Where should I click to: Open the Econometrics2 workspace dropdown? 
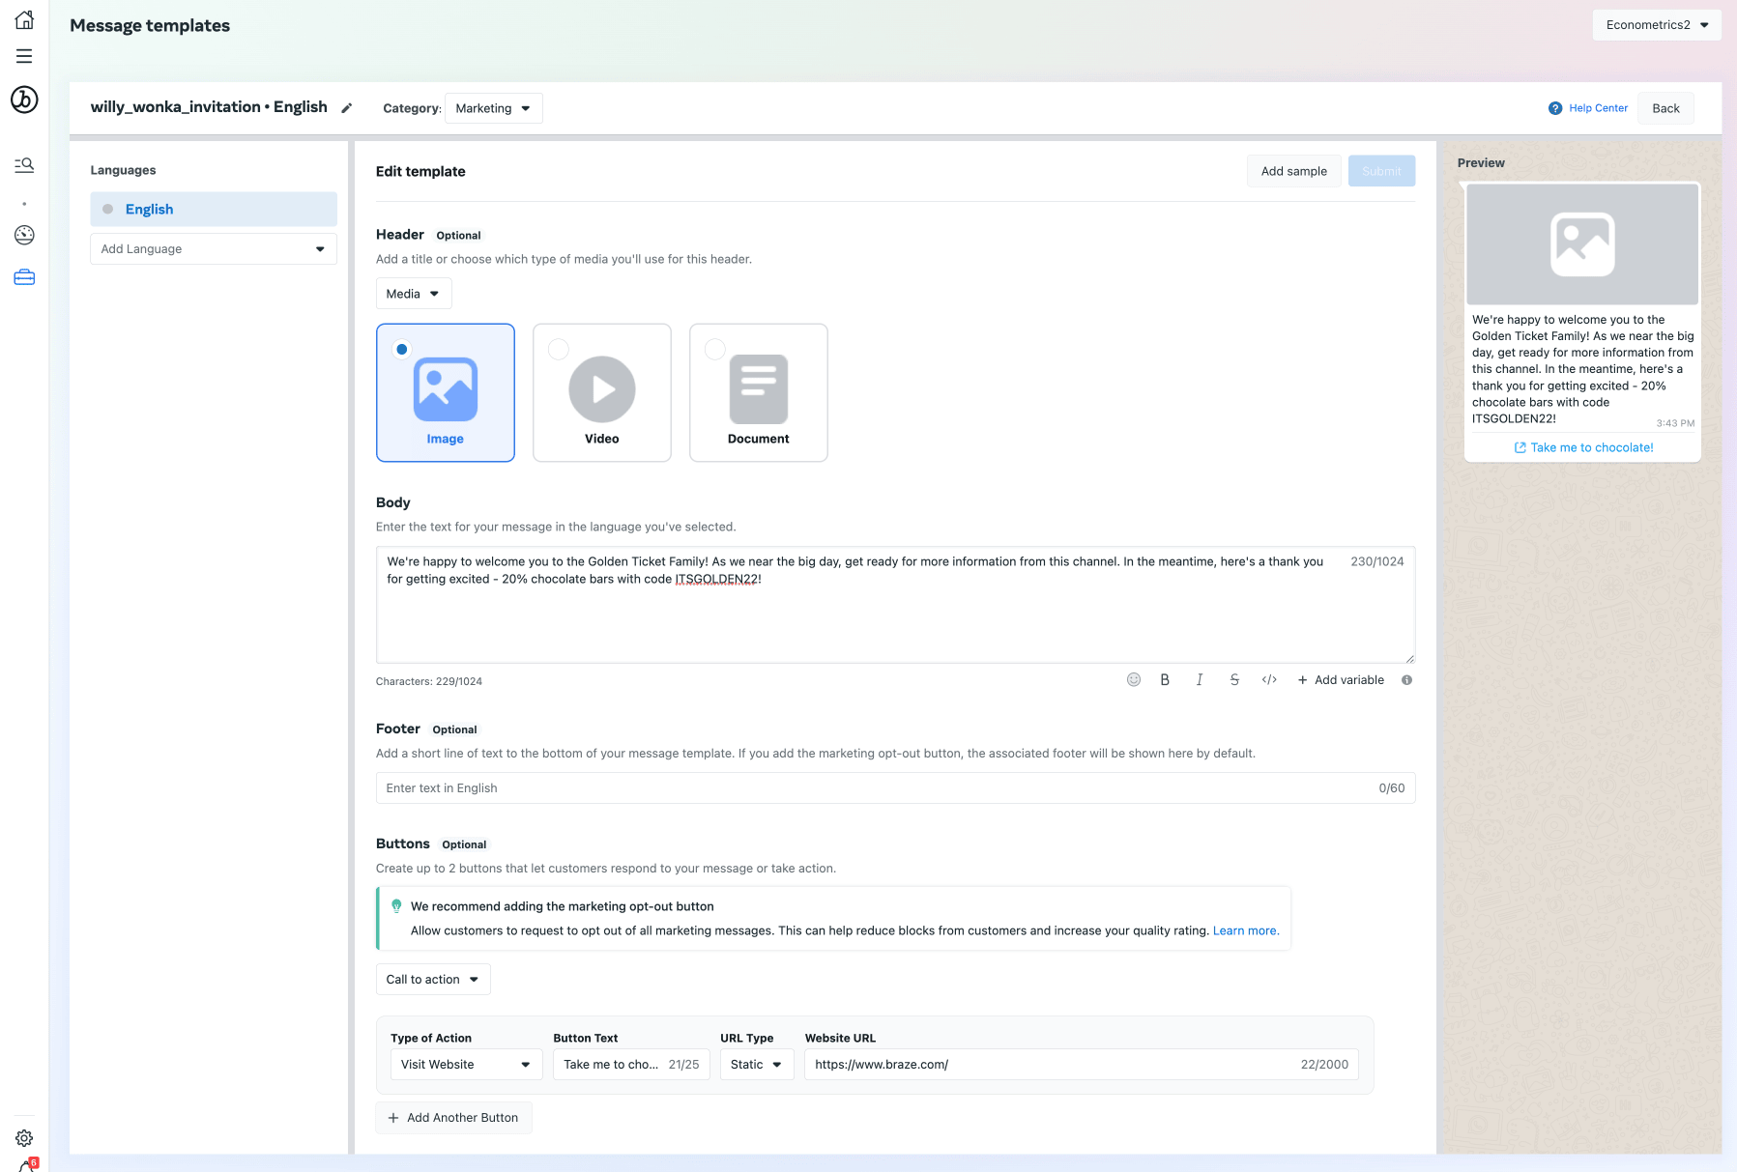coord(1657,25)
